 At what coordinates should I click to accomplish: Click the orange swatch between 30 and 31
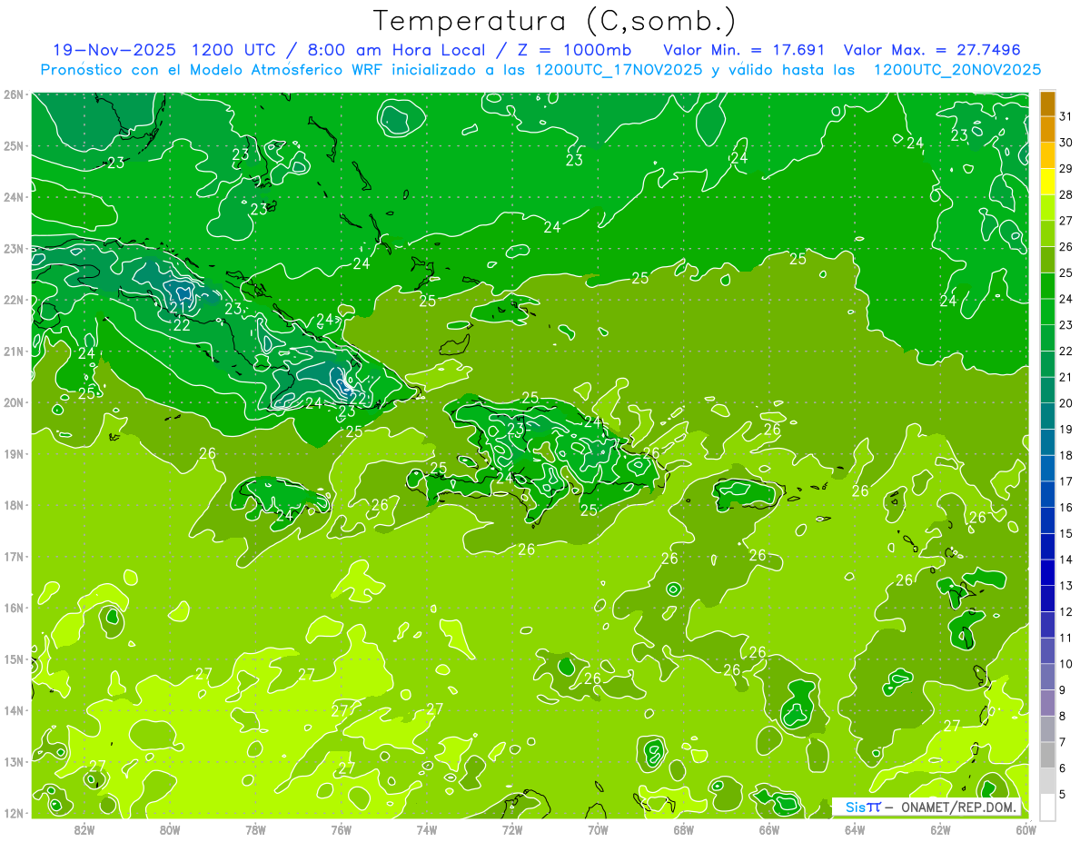coord(1047,130)
